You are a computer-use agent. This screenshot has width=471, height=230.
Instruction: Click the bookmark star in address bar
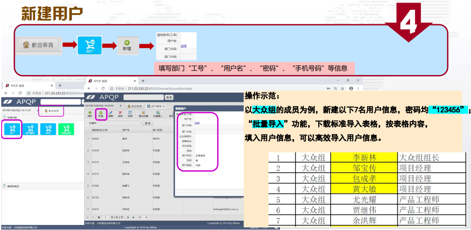pyautogui.click(x=343, y=89)
